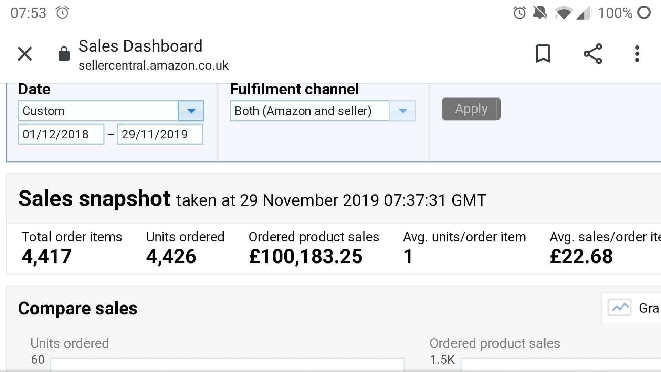Tap the battery circle indicator icon
This screenshot has height=372, width=661.
click(x=644, y=12)
